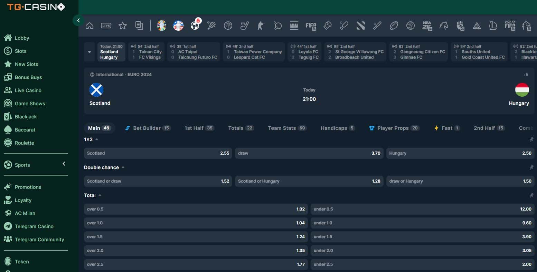Pin the Total market
This screenshot has width=537, height=272.
(531, 195)
